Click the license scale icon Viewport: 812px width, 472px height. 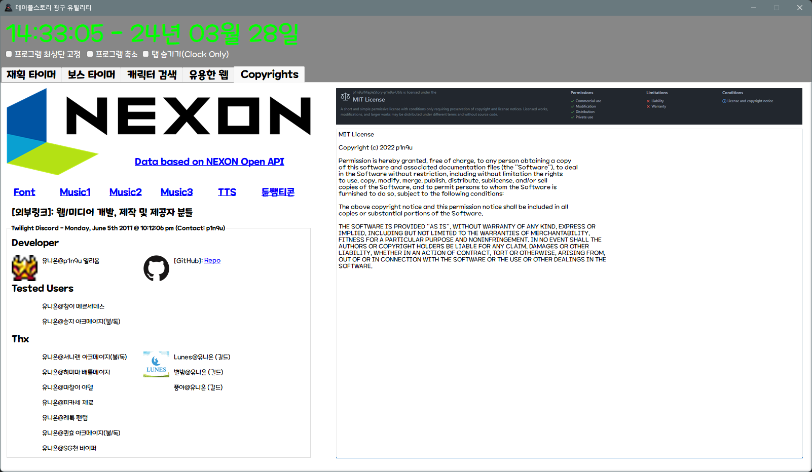[x=345, y=96]
